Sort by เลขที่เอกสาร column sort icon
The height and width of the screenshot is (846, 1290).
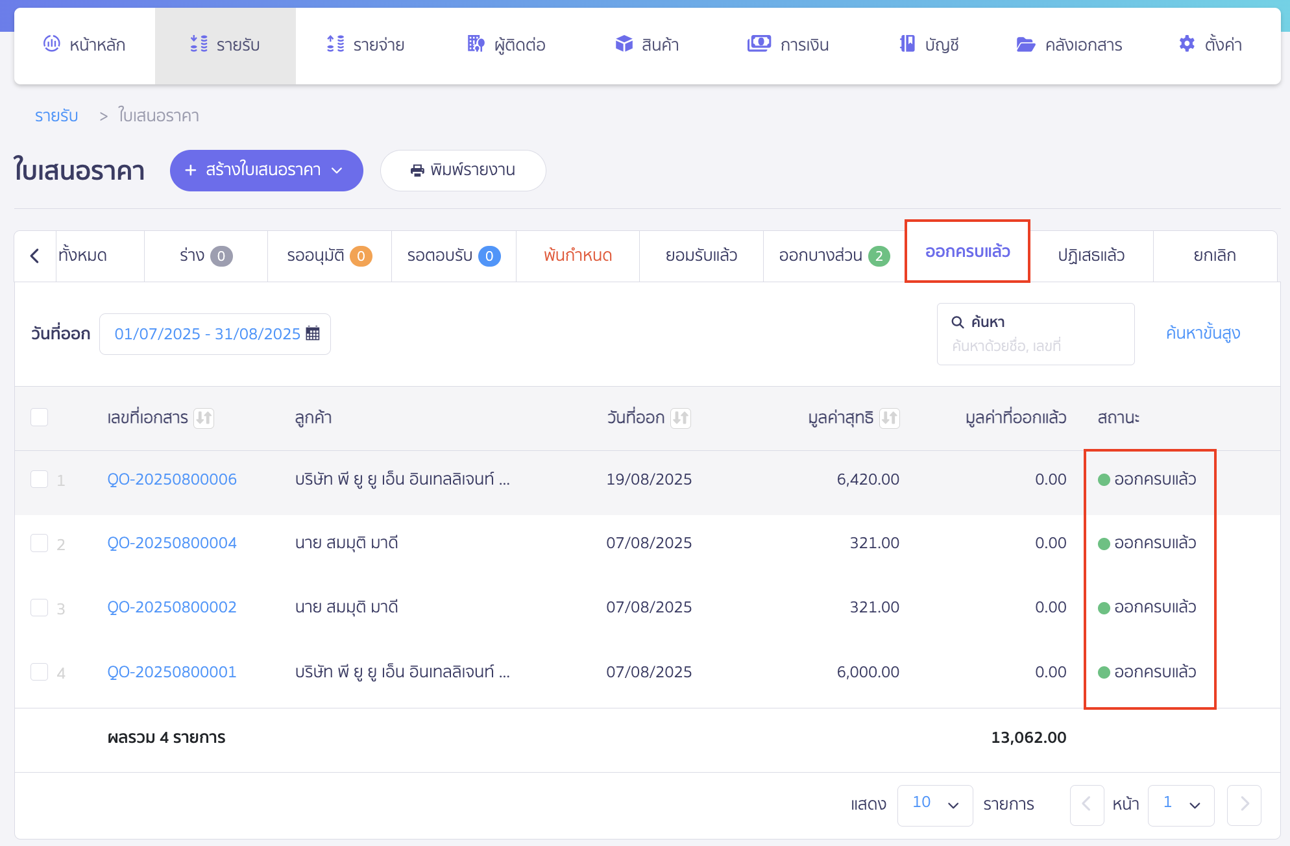point(204,418)
